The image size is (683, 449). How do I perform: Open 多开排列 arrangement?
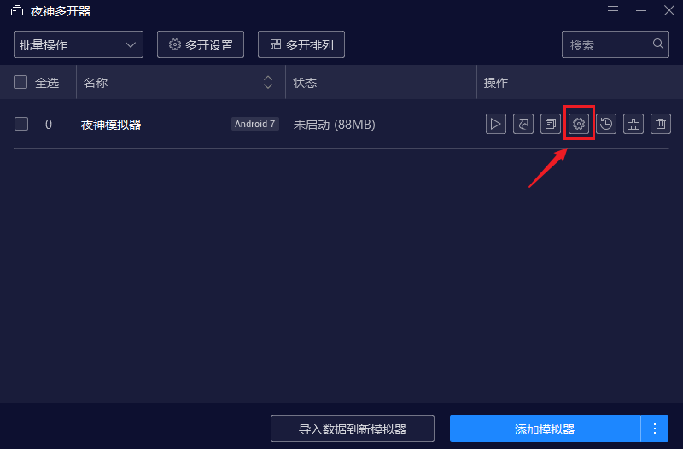tap(301, 44)
